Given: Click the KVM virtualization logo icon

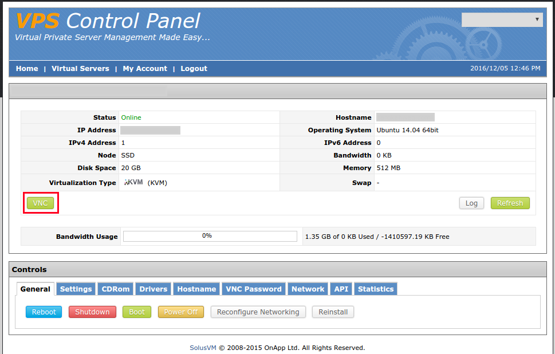Looking at the screenshot, I should tap(133, 182).
